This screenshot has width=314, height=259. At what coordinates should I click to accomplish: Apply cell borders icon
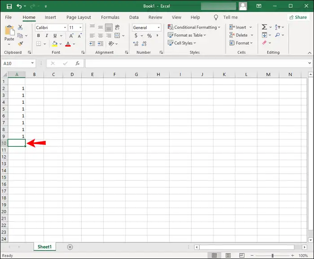[x=39, y=44]
